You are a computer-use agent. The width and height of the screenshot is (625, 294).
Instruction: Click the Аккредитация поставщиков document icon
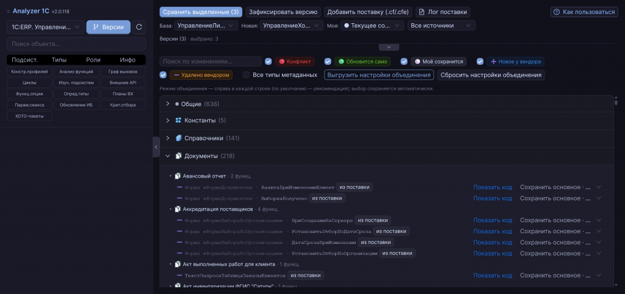point(178,209)
